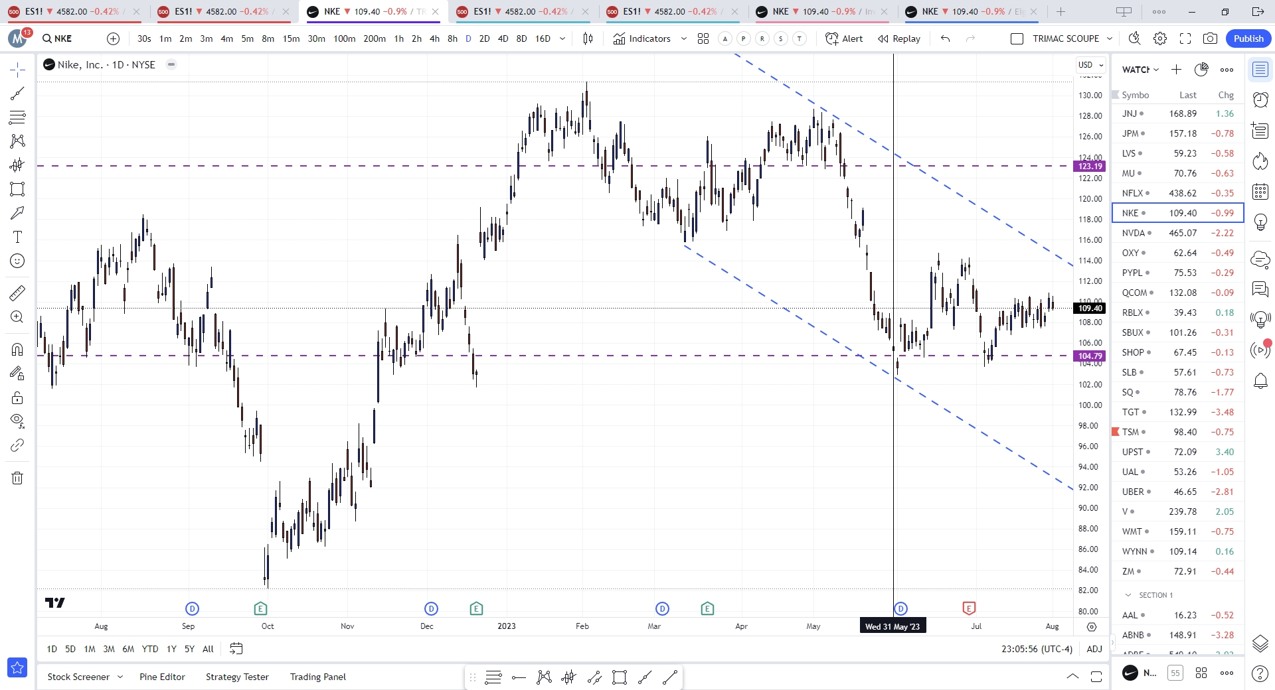Open the geometric shapes tool
The height and width of the screenshot is (690, 1275).
[17, 189]
